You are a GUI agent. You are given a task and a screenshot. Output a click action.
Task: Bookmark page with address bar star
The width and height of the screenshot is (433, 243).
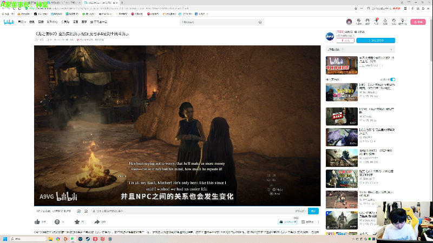[x=356, y=9]
